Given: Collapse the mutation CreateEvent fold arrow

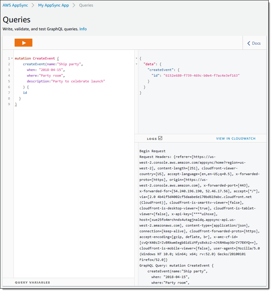Looking at the screenshot, I should pos(12,59).
